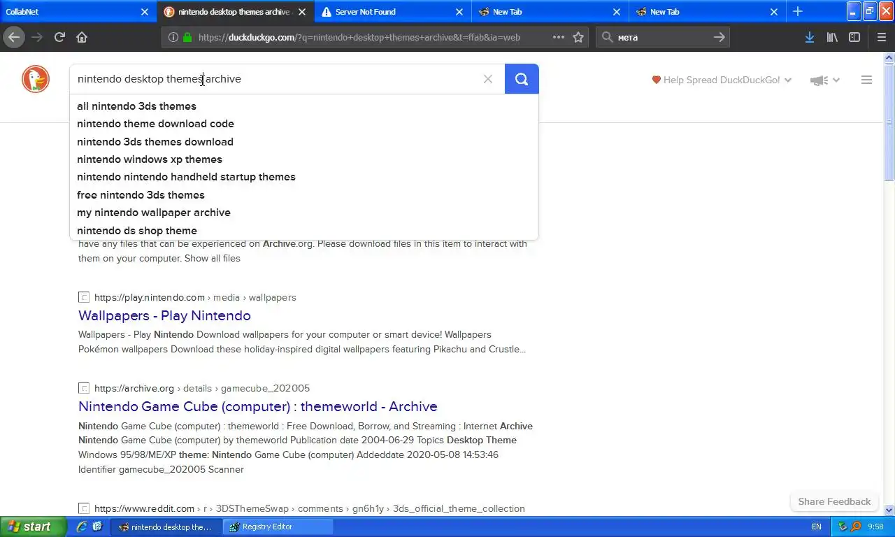The height and width of the screenshot is (537, 895).
Task: Open the downloads panel
Action: pos(810,37)
